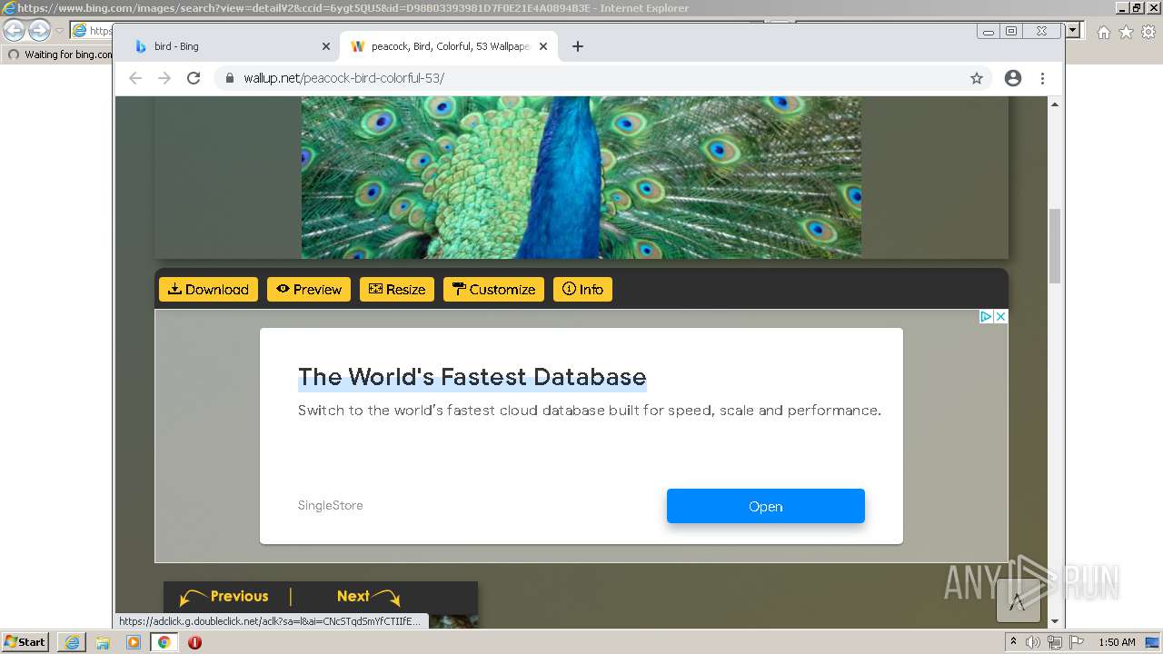Viewport: 1163px width, 654px height.
Task: Open Internet Explorer Tools gear
Action: coord(1148,32)
